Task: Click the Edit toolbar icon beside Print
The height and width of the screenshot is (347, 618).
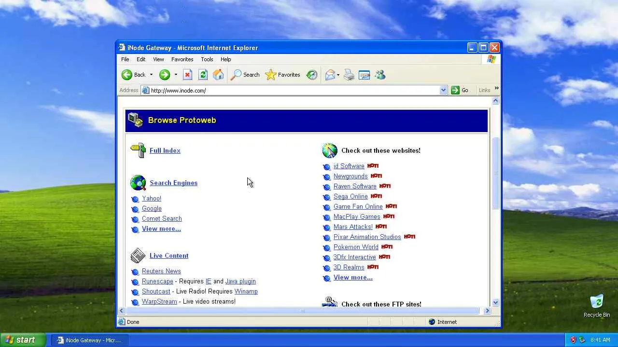Action: click(x=365, y=75)
